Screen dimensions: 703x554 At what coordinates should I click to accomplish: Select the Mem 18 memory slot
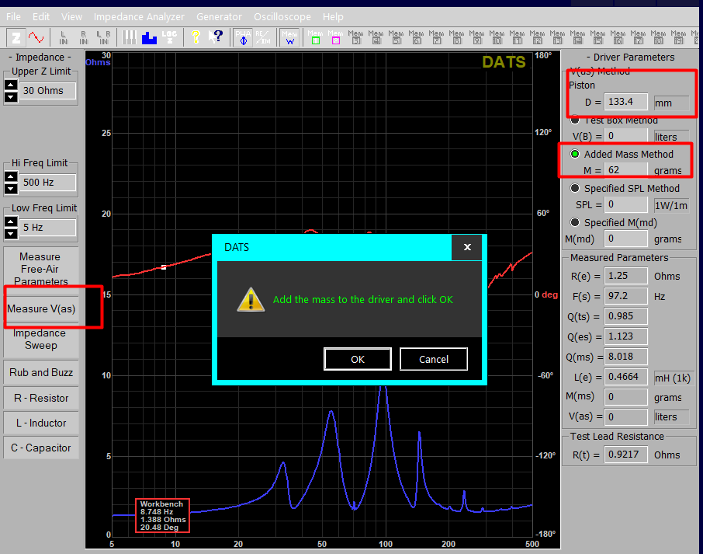(x=658, y=37)
